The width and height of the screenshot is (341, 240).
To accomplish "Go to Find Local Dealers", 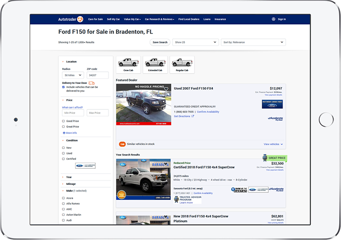I will tap(189, 19).
